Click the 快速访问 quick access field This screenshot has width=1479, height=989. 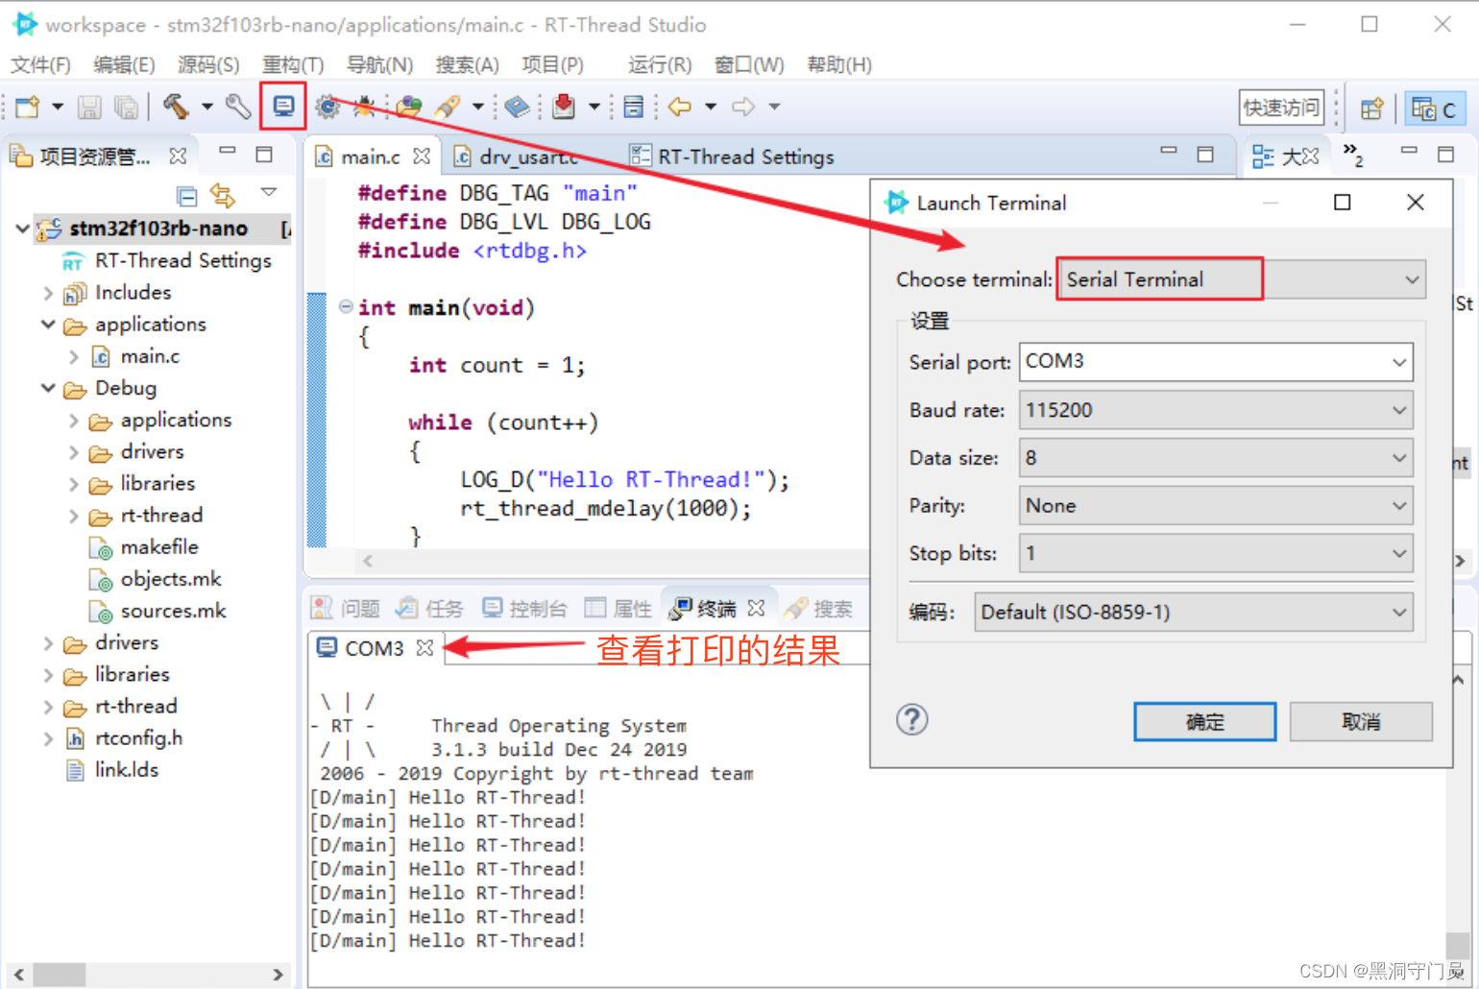tap(1282, 108)
